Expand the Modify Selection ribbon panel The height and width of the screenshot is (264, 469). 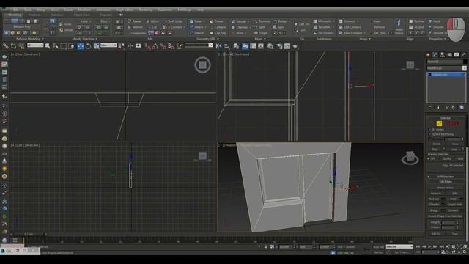pyautogui.click(x=85, y=39)
